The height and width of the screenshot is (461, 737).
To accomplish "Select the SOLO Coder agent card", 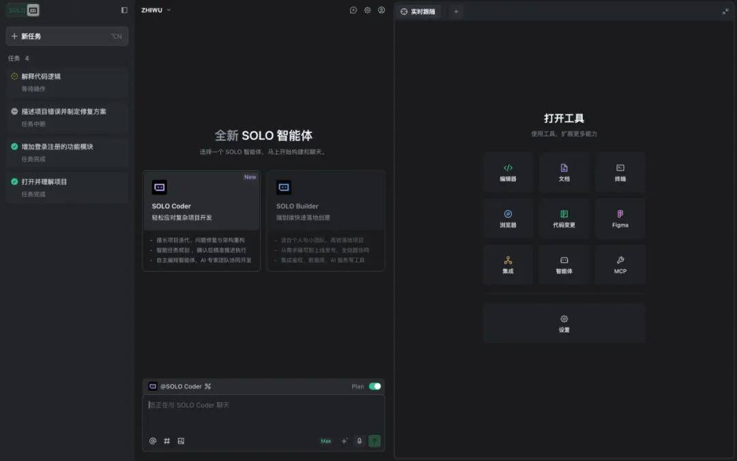I will [x=201, y=221].
